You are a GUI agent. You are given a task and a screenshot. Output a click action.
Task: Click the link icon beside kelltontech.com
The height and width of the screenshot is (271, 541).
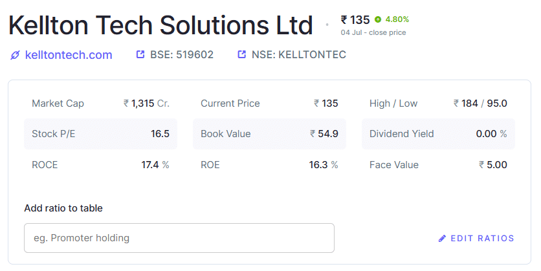(x=15, y=55)
